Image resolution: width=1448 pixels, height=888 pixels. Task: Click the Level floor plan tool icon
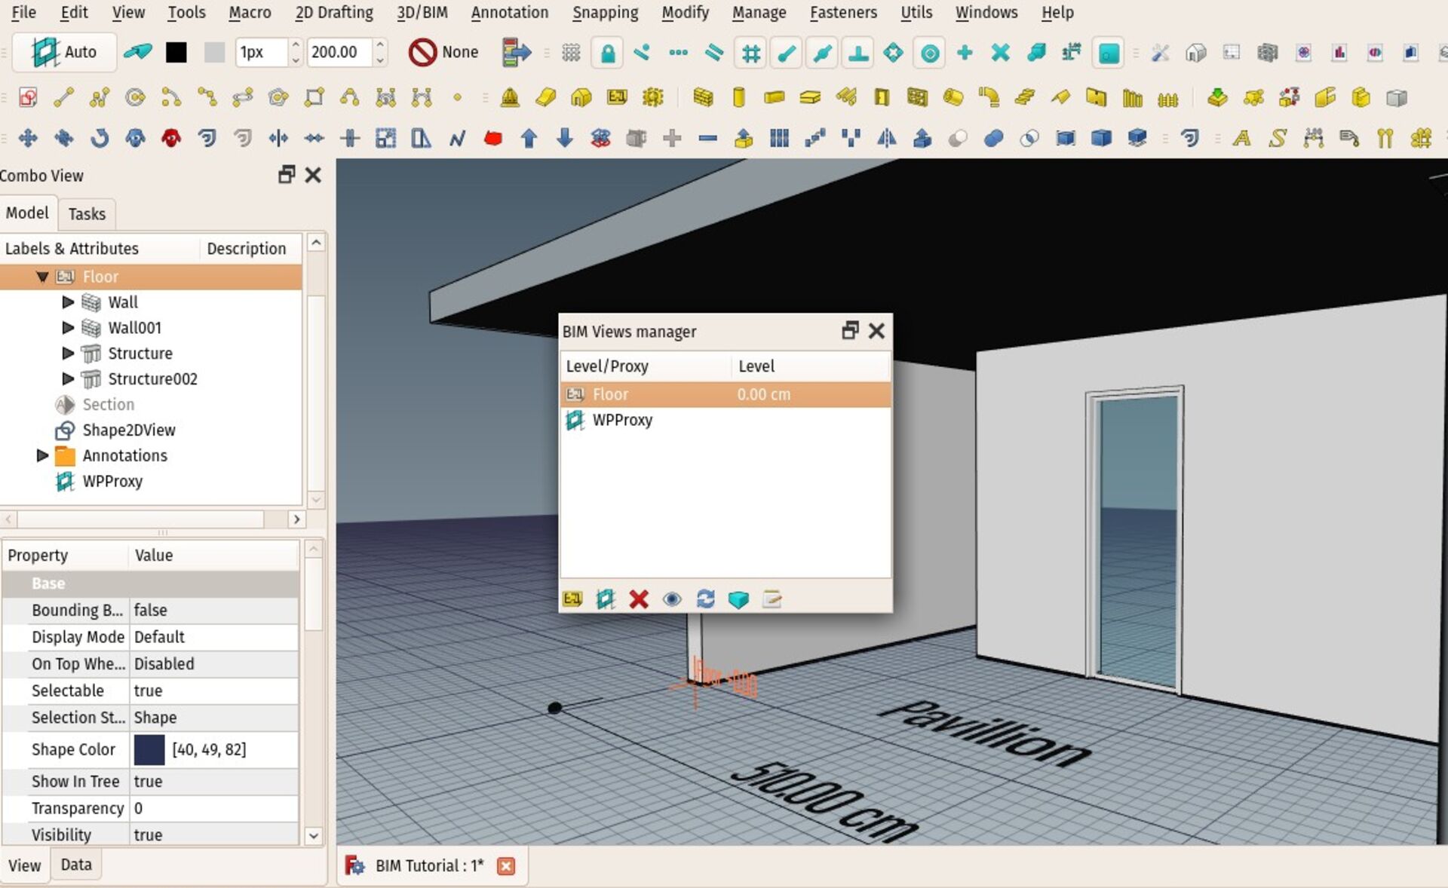pos(618,97)
